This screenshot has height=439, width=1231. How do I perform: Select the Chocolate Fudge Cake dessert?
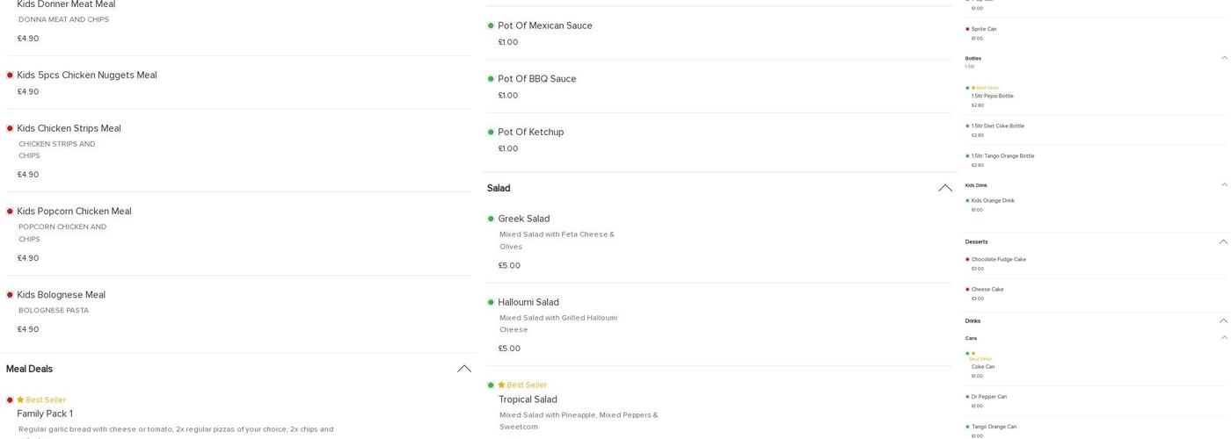[998, 260]
